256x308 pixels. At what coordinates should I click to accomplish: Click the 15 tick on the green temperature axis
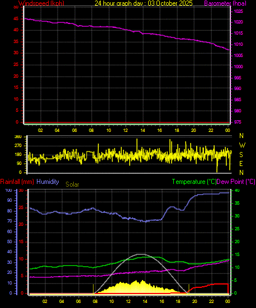237,255
